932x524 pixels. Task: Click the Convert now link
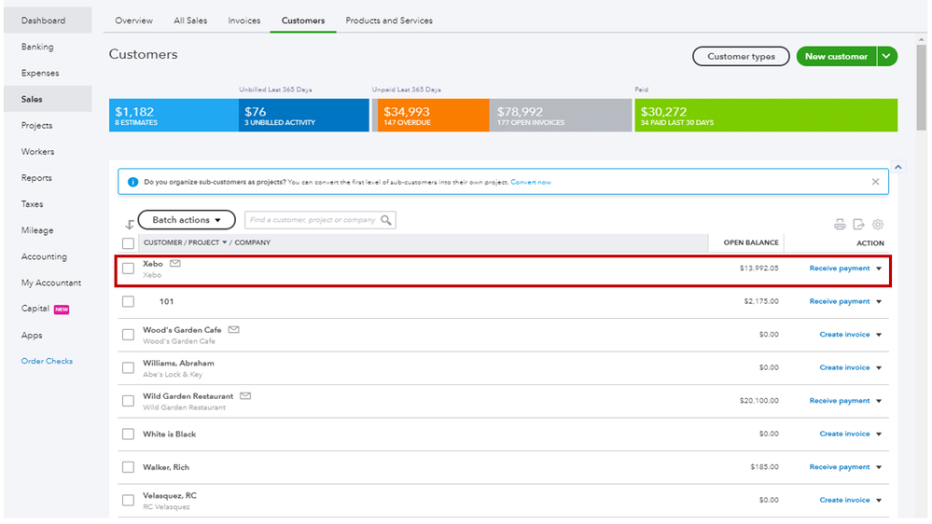coord(531,183)
